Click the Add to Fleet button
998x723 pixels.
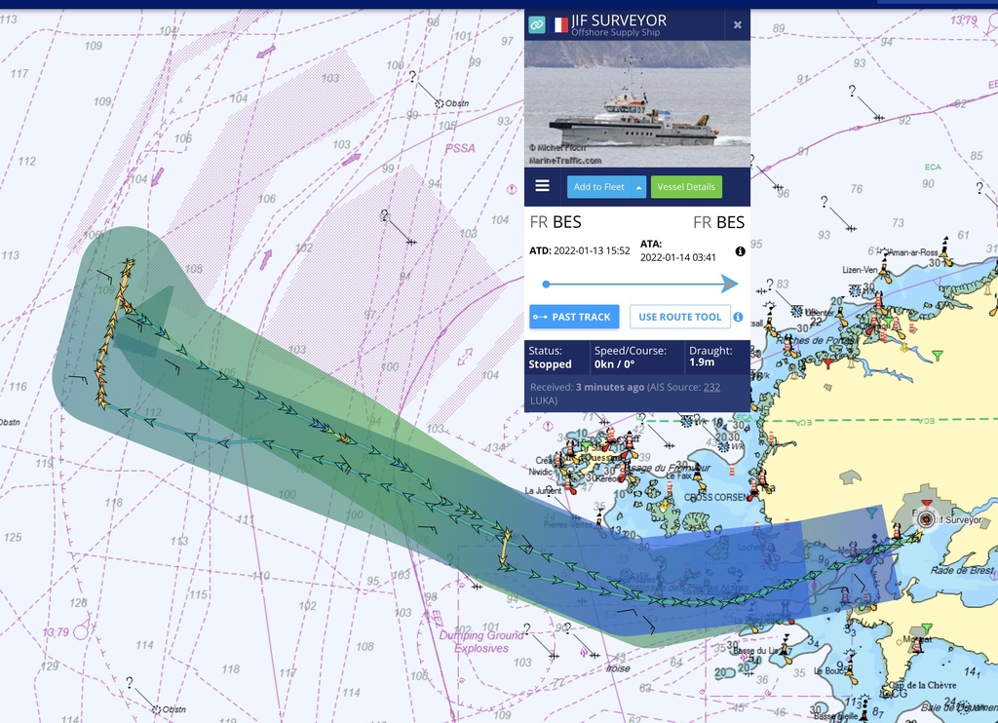click(x=598, y=187)
